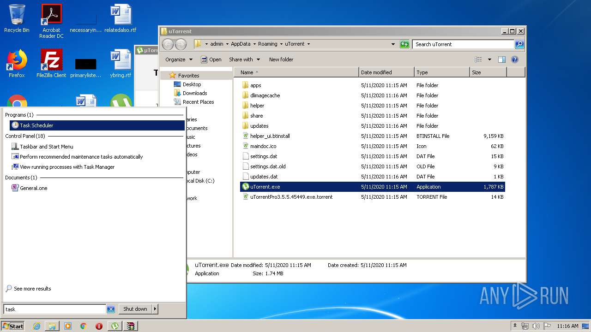The width and height of the screenshot is (591, 332).
Task: Click the Search uTorrent field
Action: point(463,44)
